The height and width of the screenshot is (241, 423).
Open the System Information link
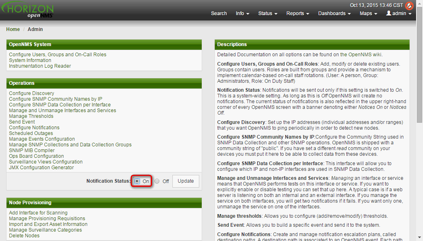point(30,60)
